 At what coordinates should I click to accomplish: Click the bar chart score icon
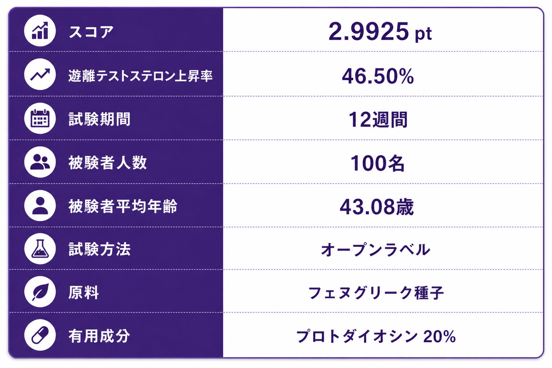(40, 31)
